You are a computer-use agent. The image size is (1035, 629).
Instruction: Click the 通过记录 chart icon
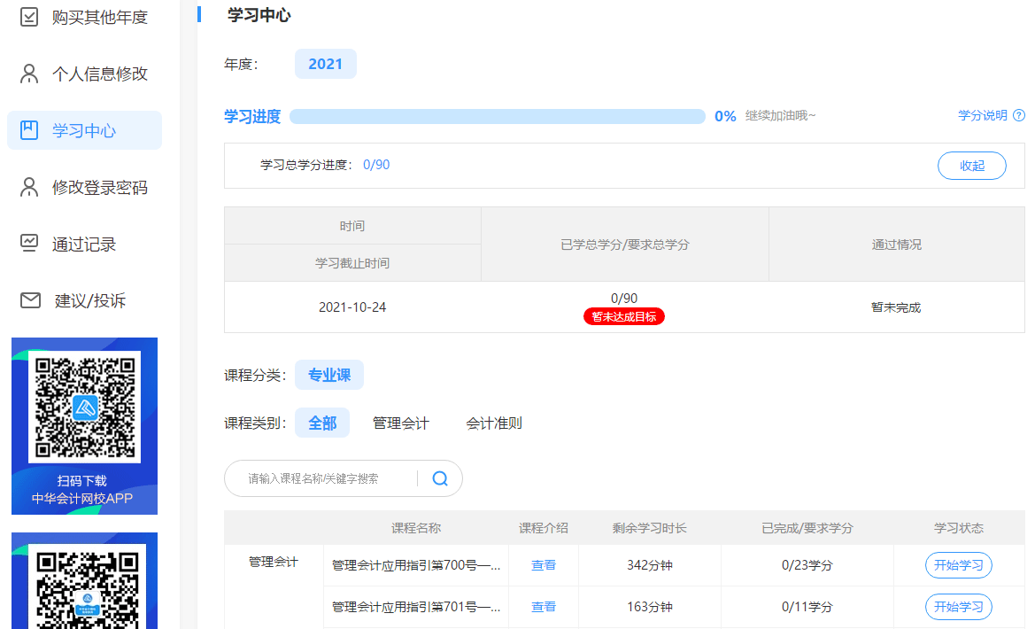click(x=29, y=244)
